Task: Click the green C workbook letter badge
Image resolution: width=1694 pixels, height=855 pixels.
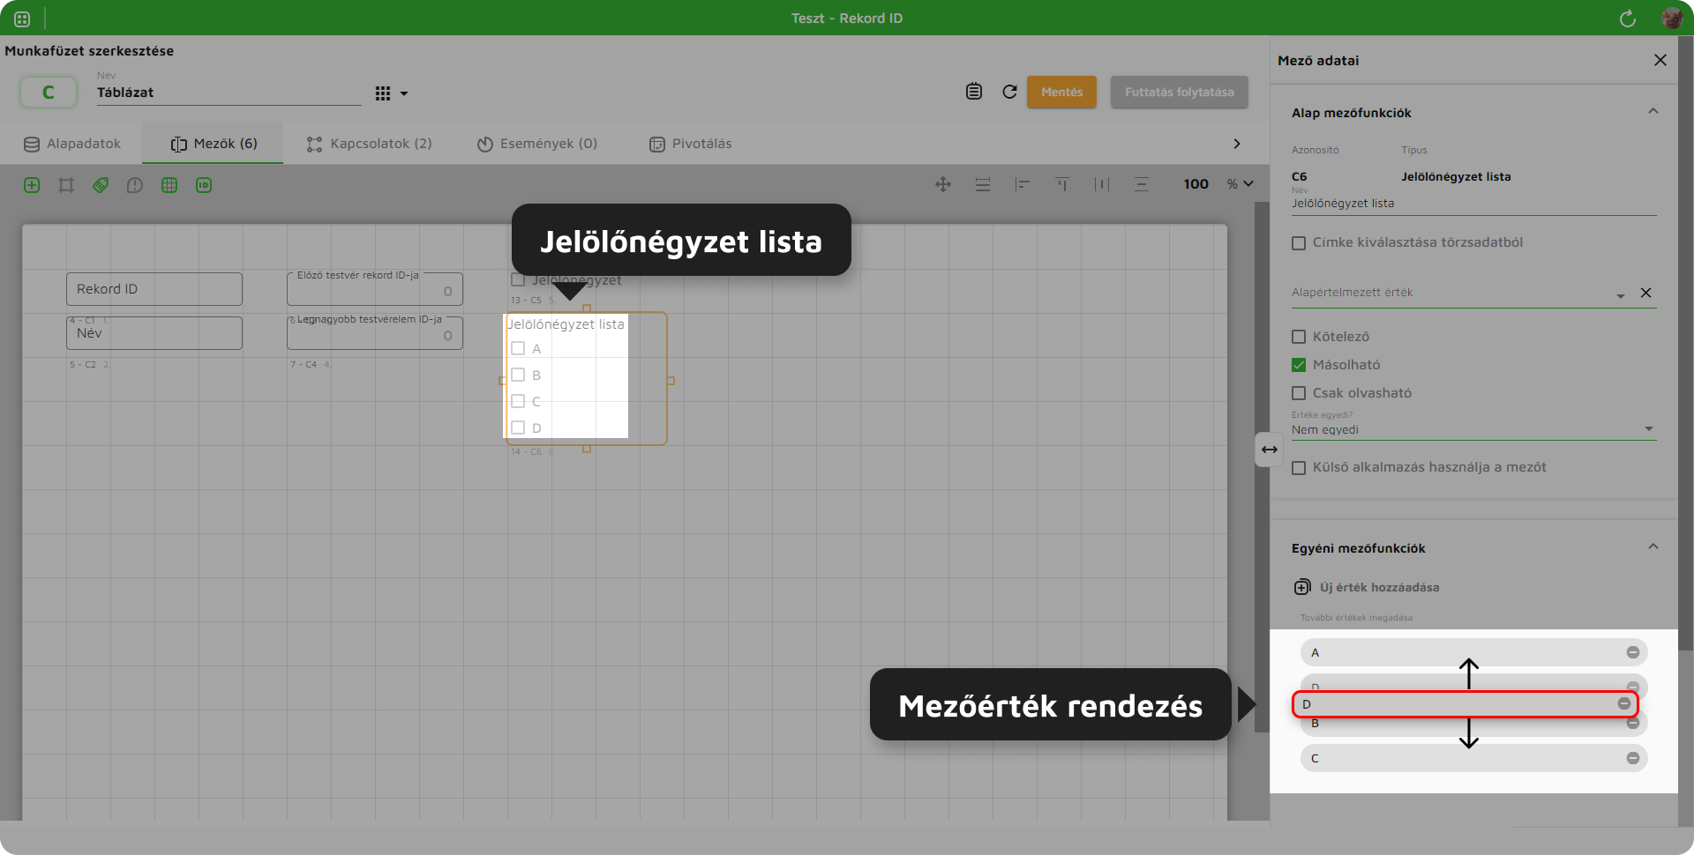Action: pyautogui.click(x=49, y=92)
